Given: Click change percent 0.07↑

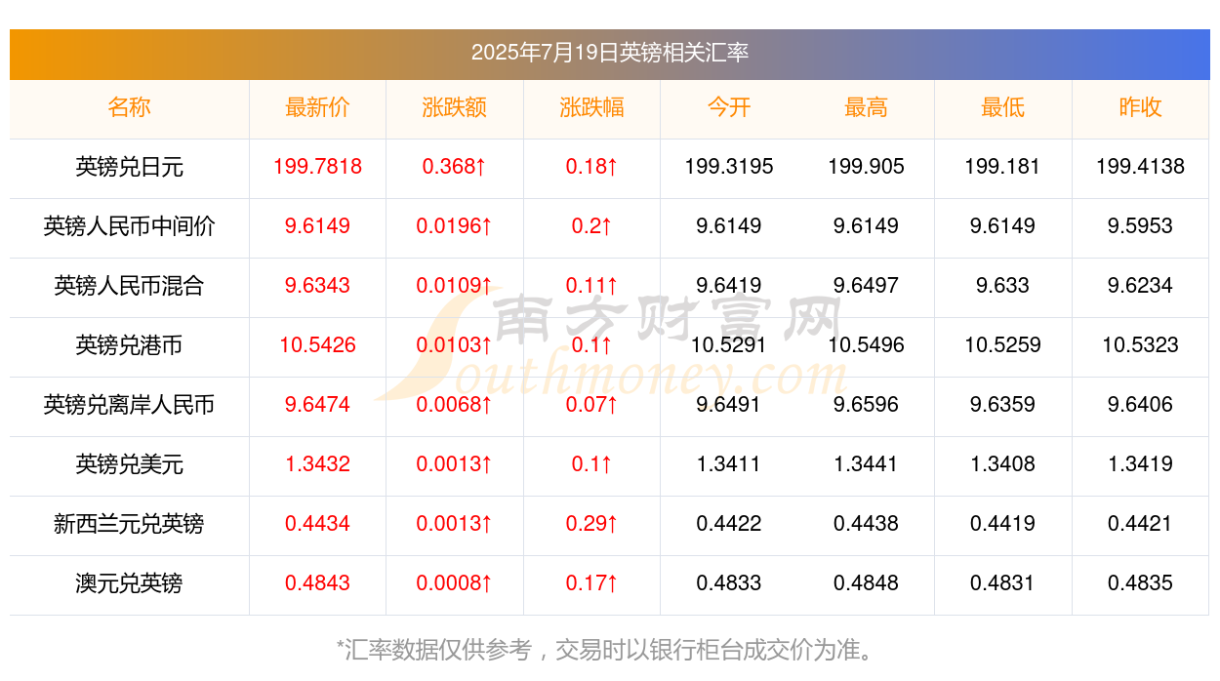Looking at the screenshot, I should [x=591, y=405].
